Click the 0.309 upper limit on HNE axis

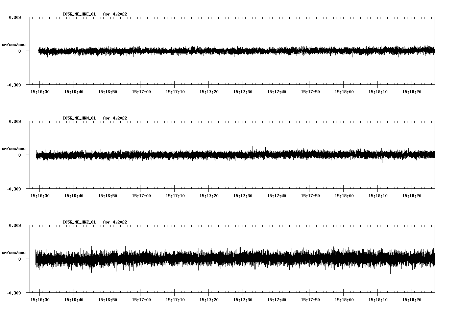15,17
